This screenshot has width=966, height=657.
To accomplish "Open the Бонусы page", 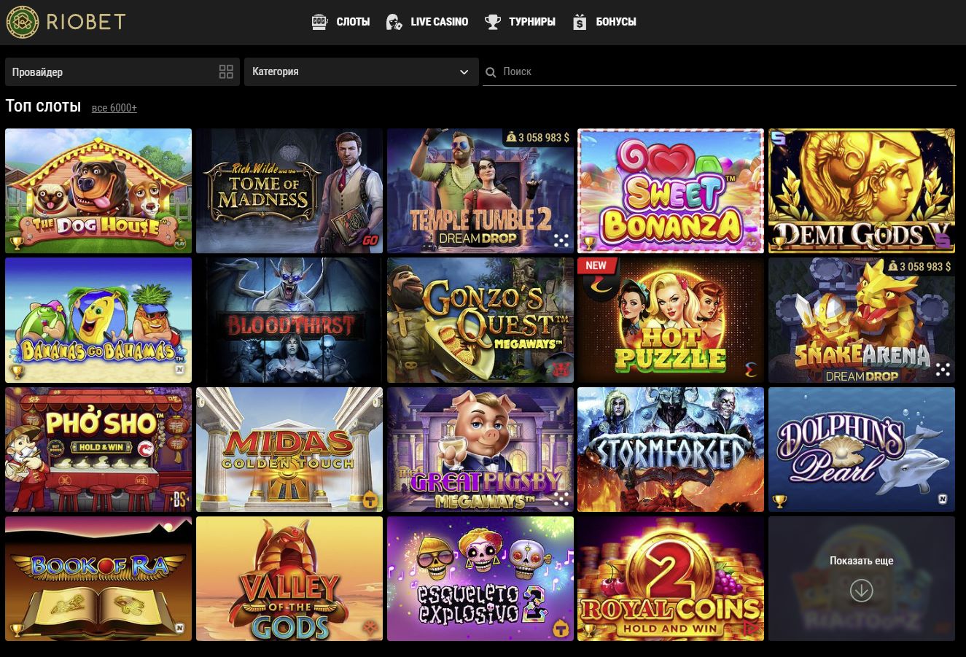I will [x=616, y=22].
